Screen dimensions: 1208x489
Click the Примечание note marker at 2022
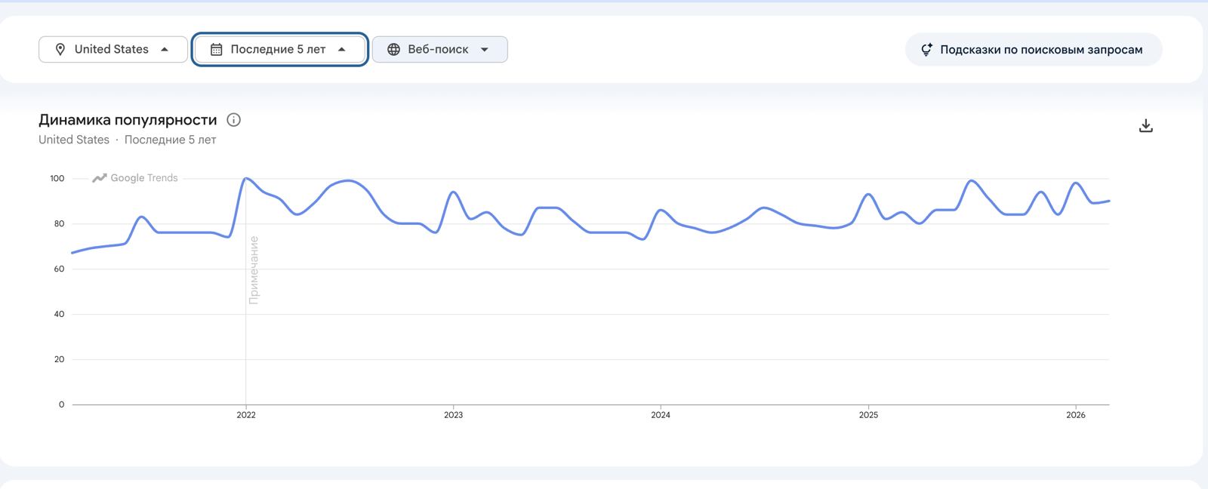254,270
